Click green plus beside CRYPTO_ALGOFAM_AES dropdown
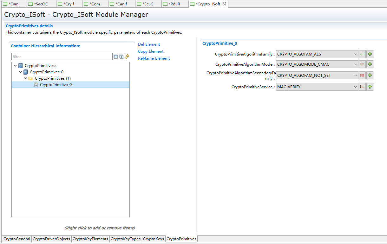The image size is (387, 244). coord(370,54)
